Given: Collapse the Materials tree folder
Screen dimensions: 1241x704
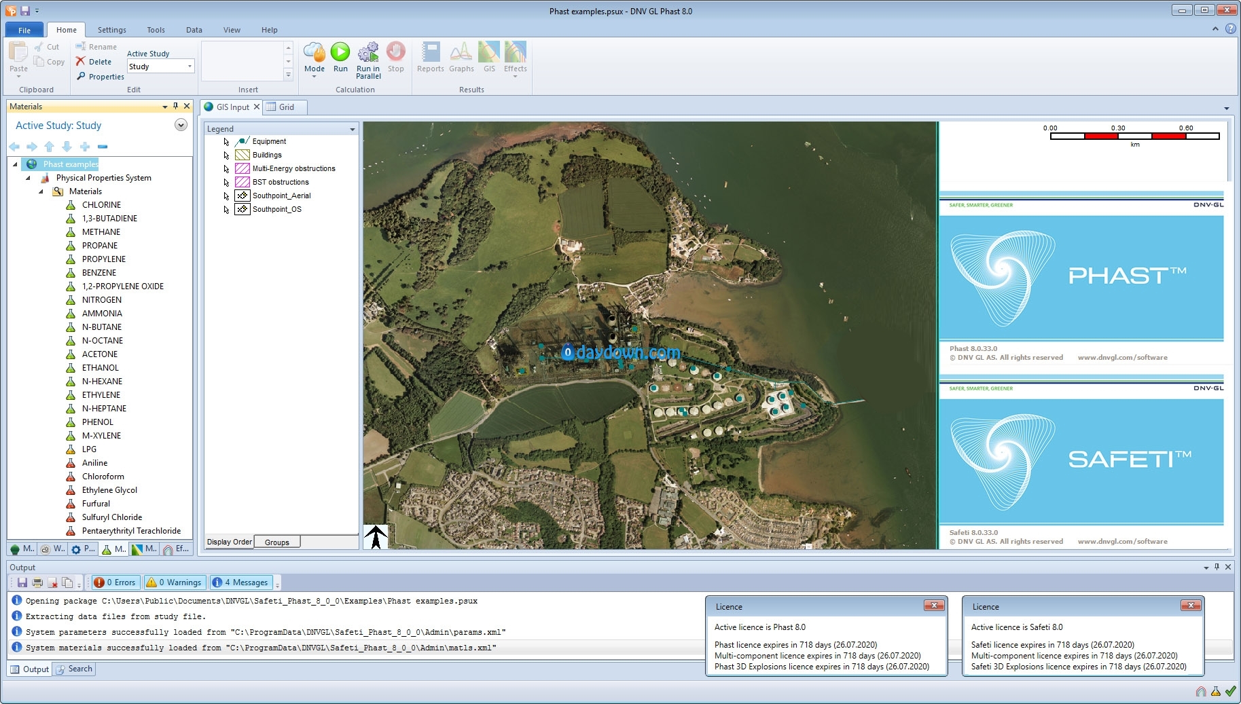Looking at the screenshot, I should (x=41, y=191).
